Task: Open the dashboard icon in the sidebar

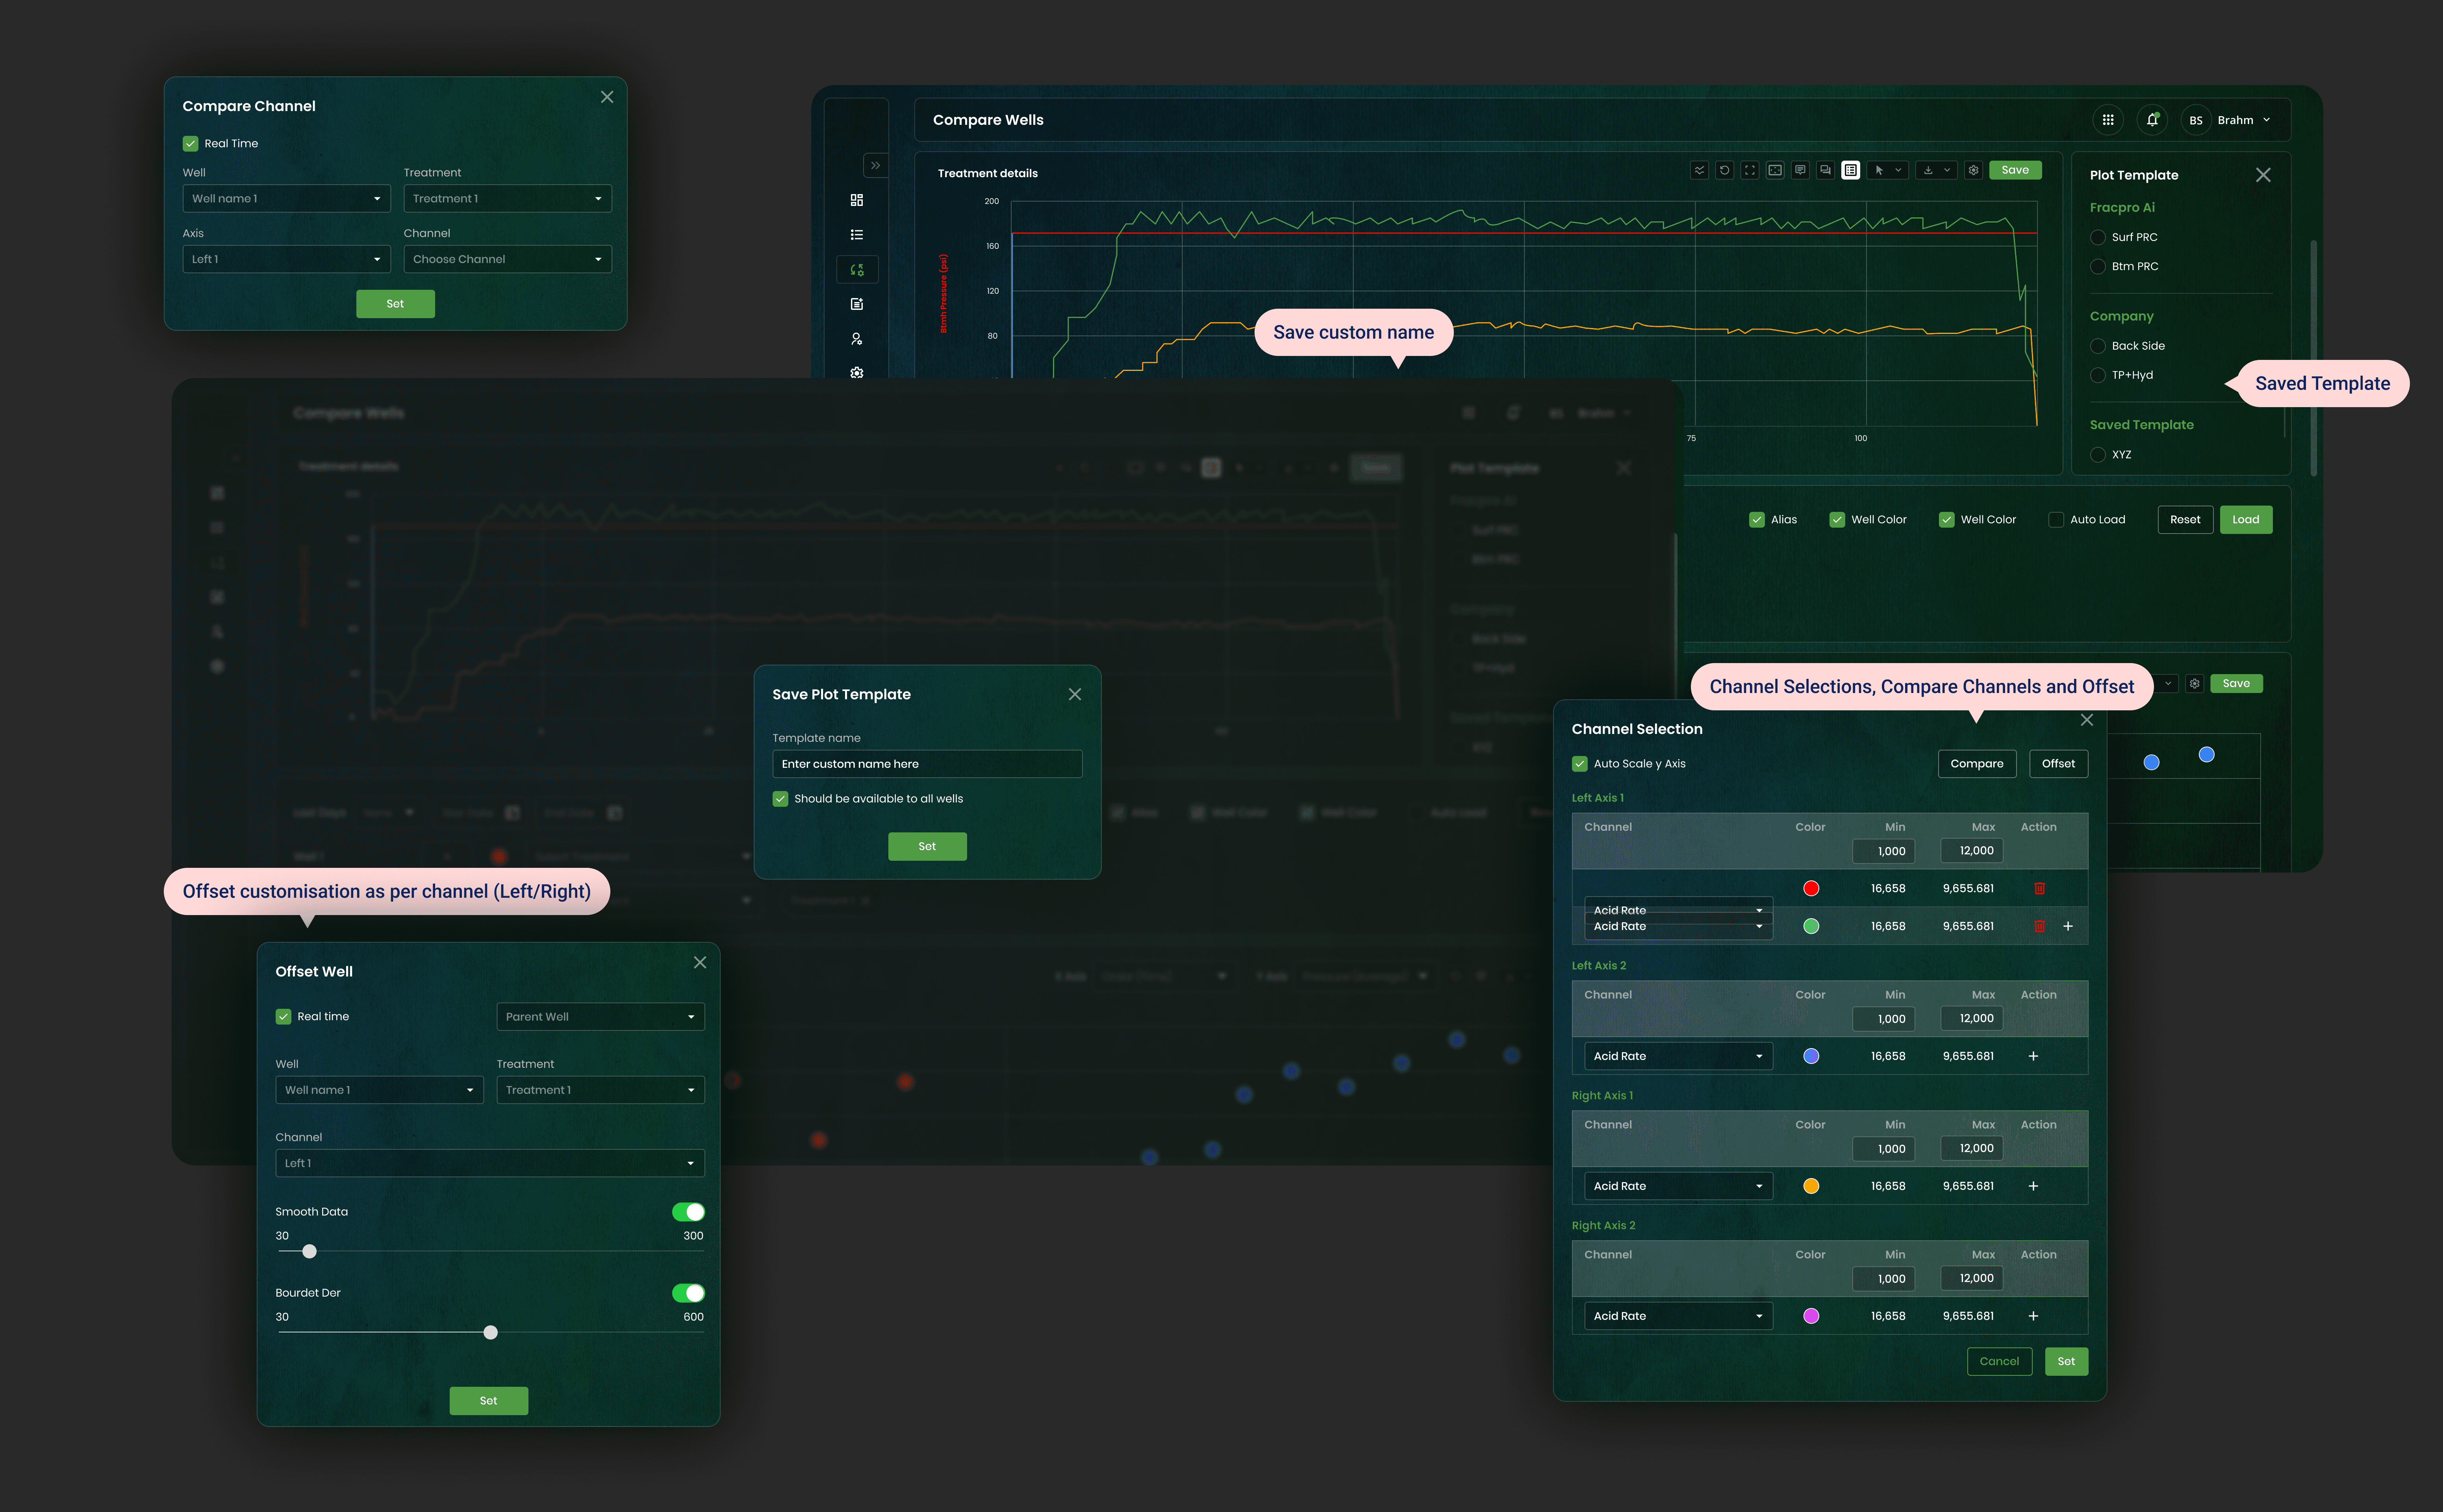Action: tap(856, 200)
